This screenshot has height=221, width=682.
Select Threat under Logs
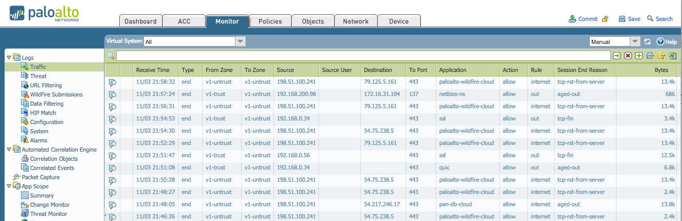[x=38, y=76]
